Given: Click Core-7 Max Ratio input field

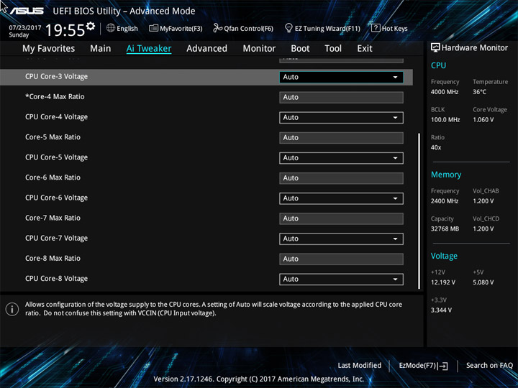Looking at the screenshot, I should tap(341, 218).
